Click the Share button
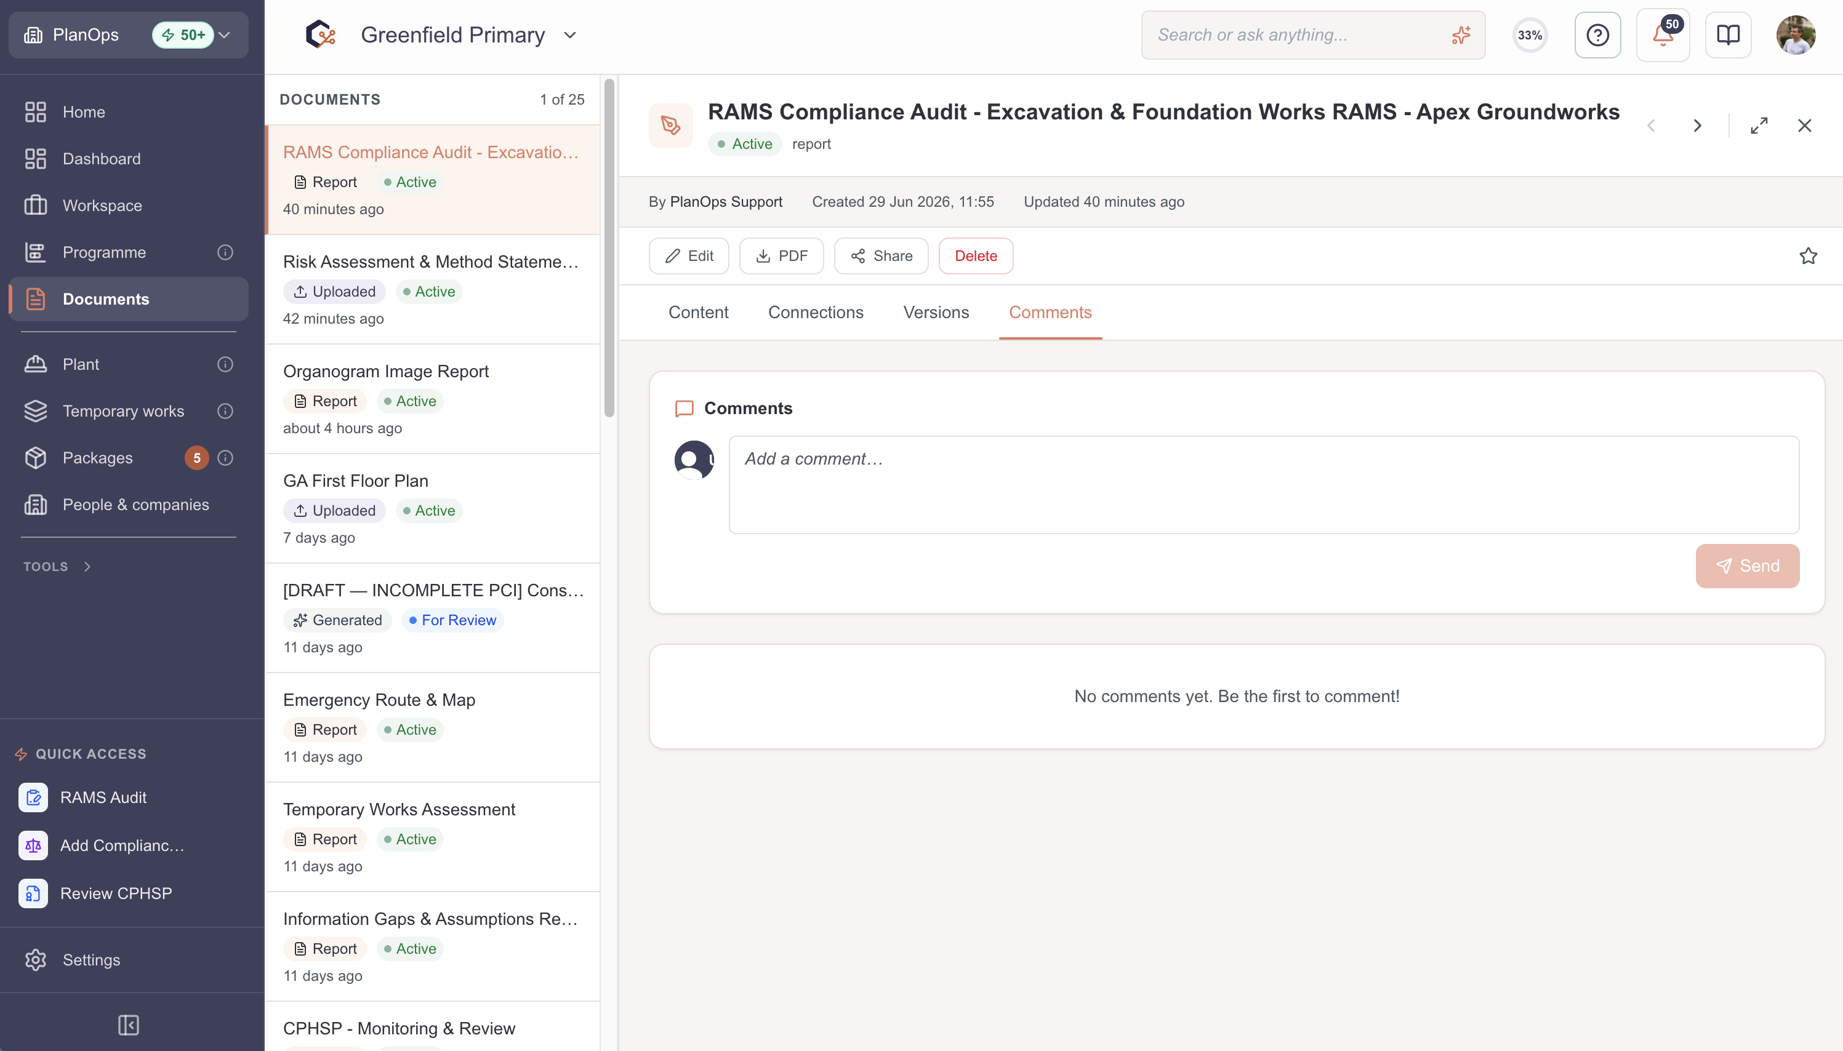Viewport: 1843px width, 1051px height. point(881,256)
